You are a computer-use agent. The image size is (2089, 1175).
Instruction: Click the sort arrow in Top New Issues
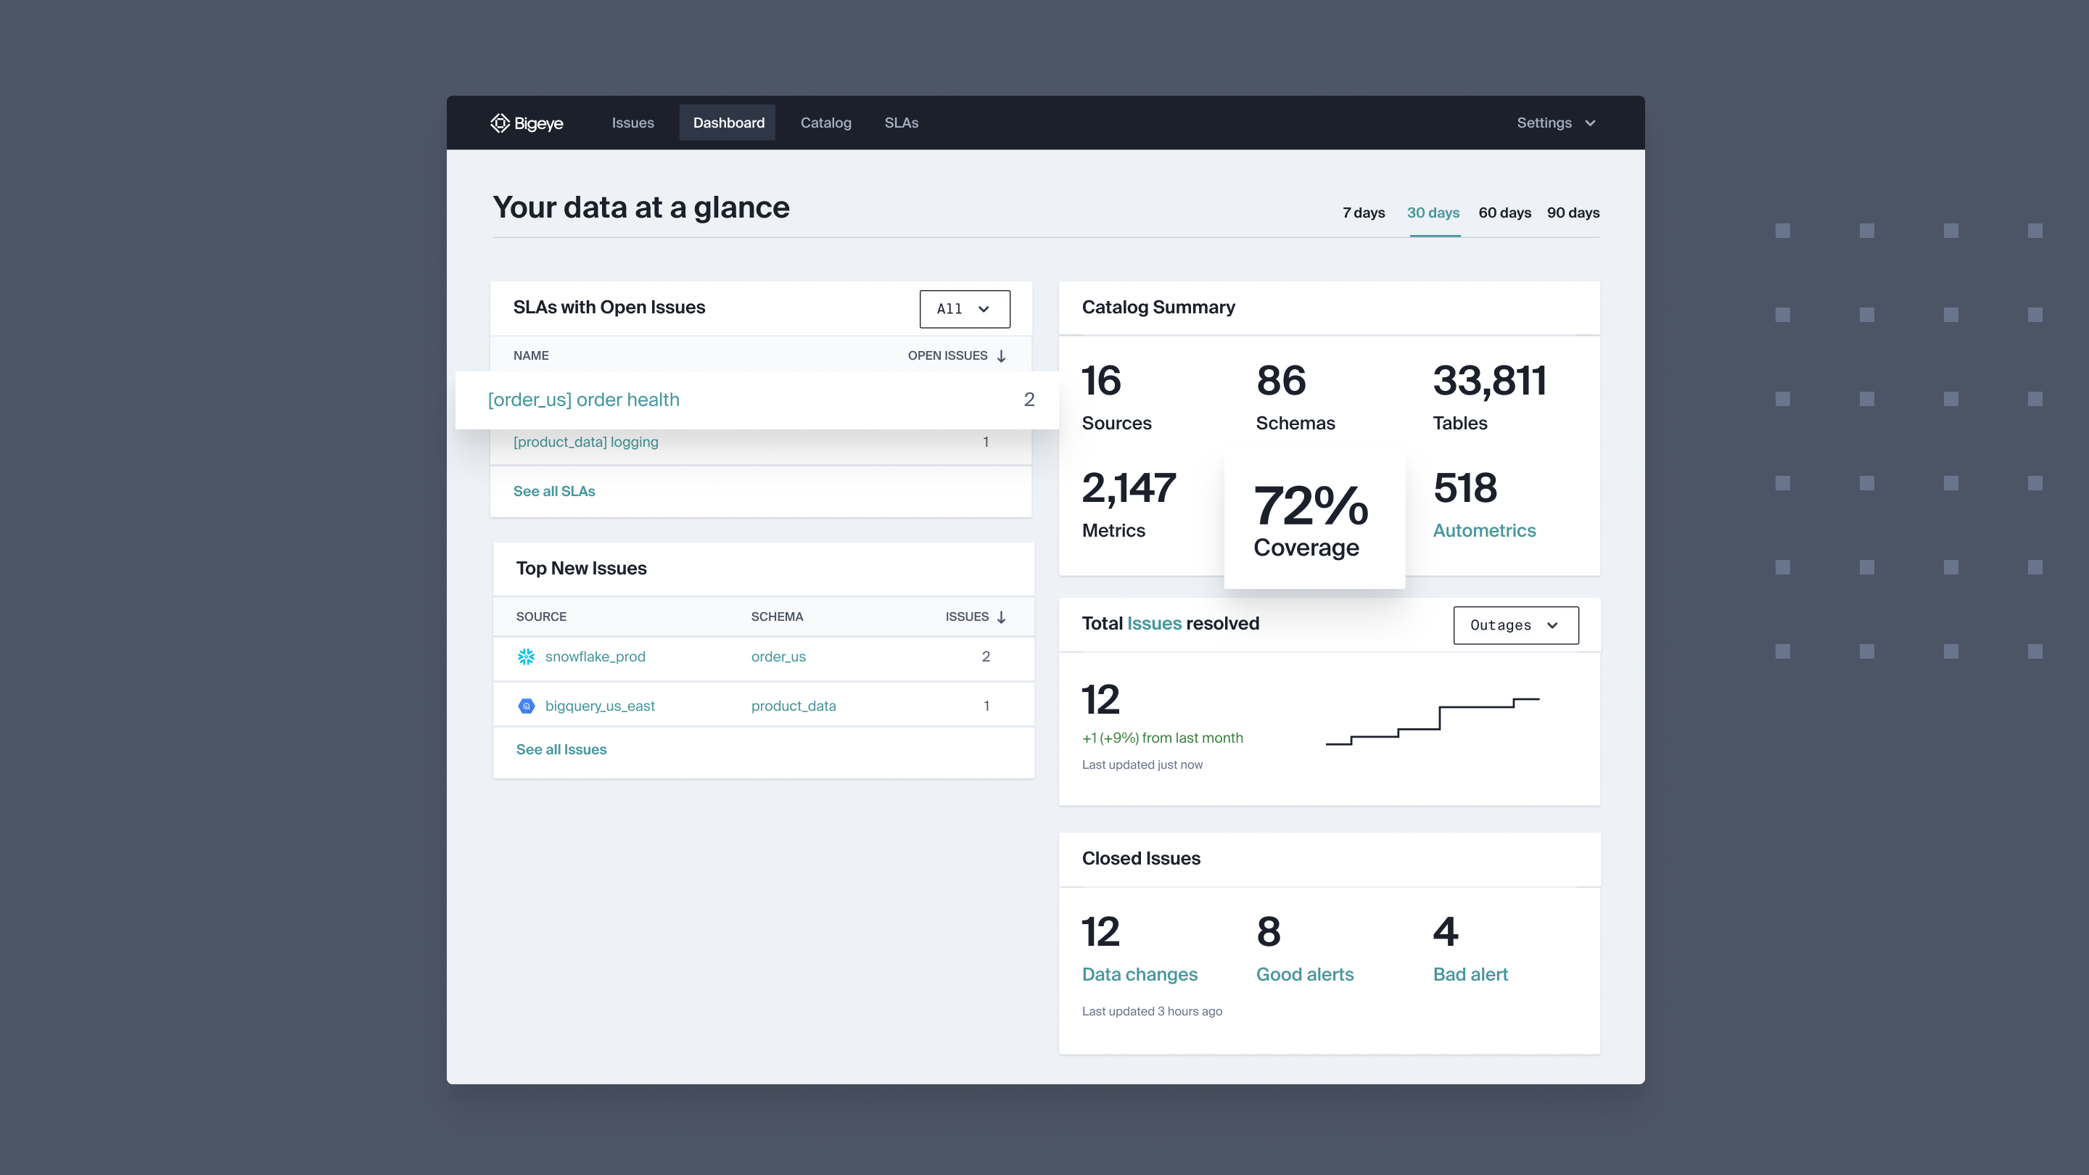pyautogui.click(x=1001, y=617)
